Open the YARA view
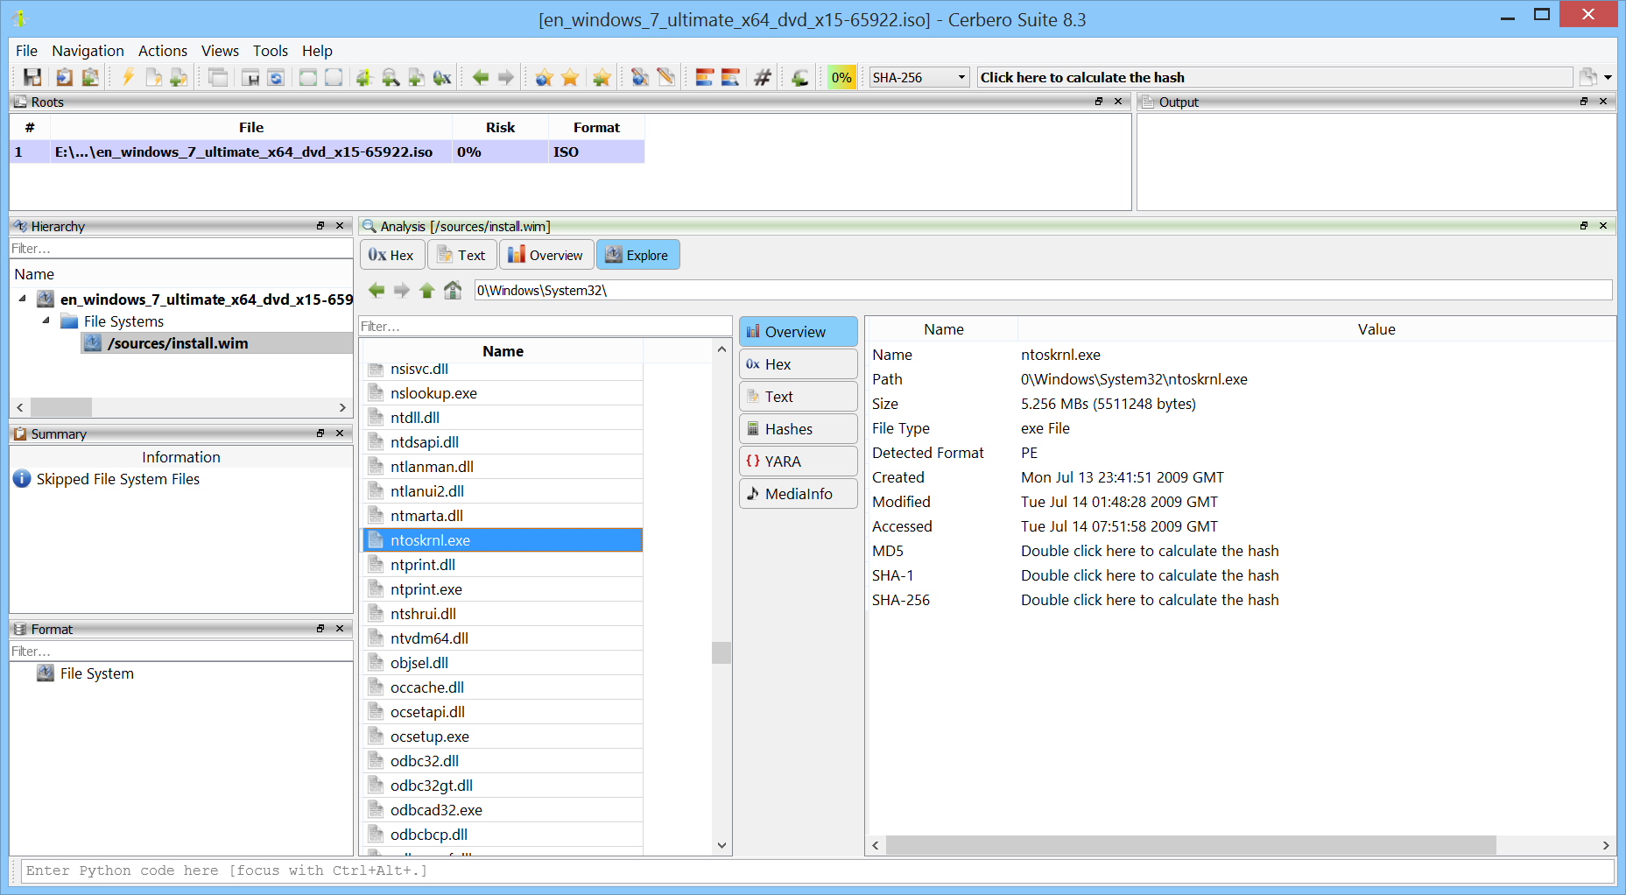 (799, 462)
